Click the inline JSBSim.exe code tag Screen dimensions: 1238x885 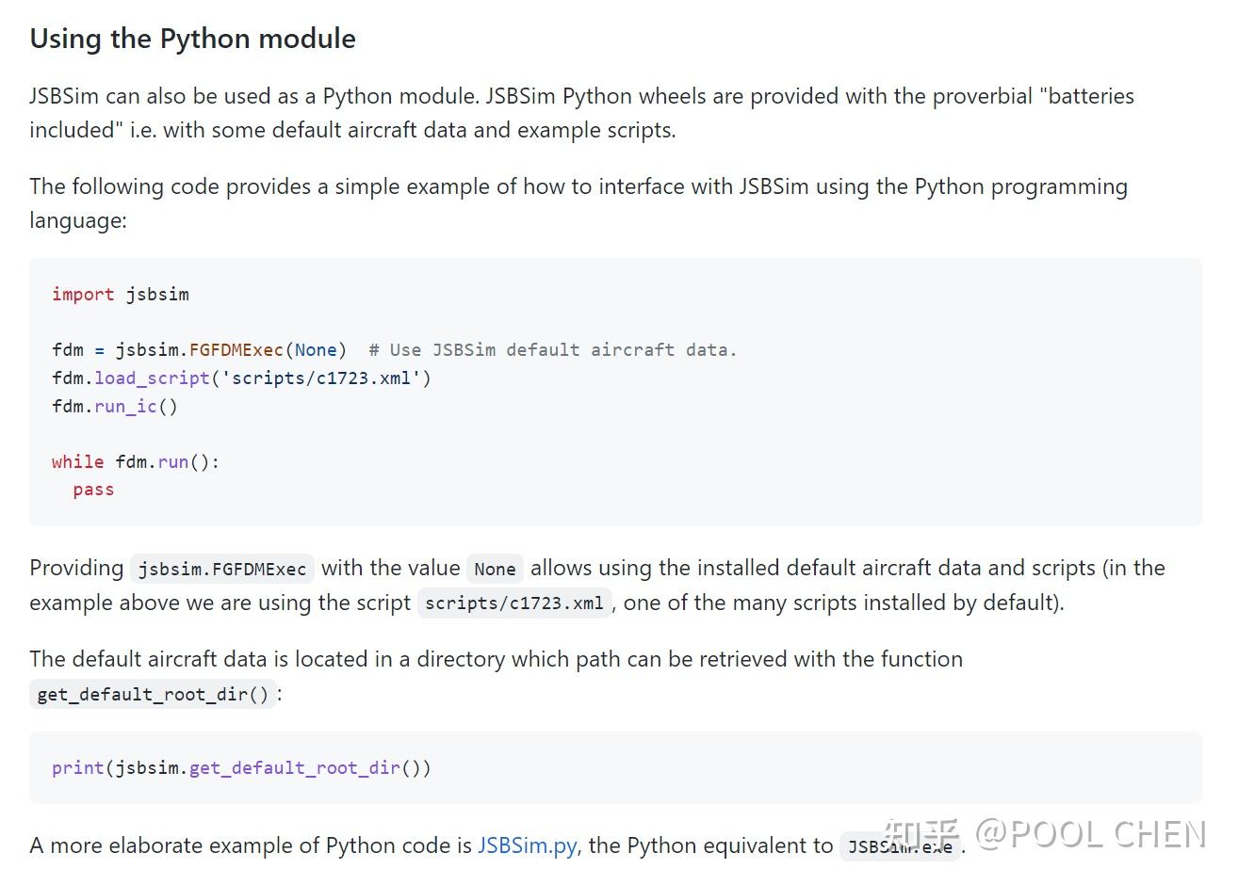(x=899, y=846)
